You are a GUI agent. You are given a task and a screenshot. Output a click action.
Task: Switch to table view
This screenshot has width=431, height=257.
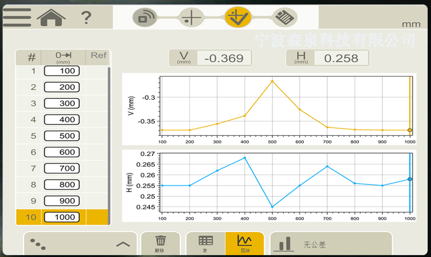[x=205, y=243]
